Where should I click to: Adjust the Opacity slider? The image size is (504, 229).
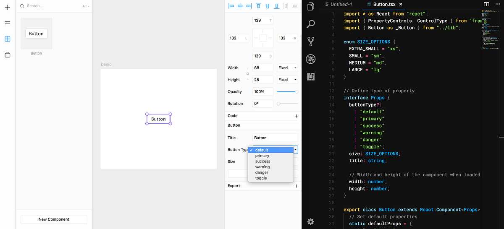(x=288, y=91)
